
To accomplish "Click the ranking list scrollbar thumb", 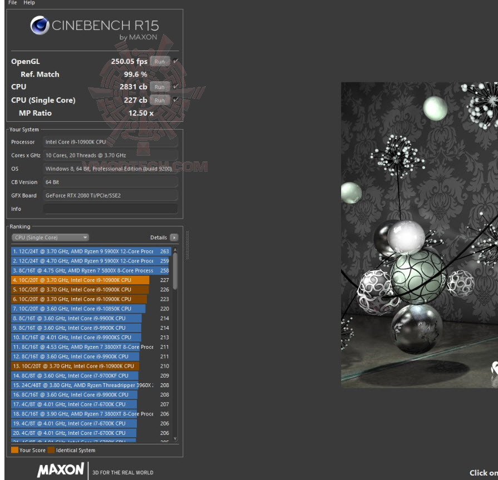I will pyautogui.click(x=175, y=271).
